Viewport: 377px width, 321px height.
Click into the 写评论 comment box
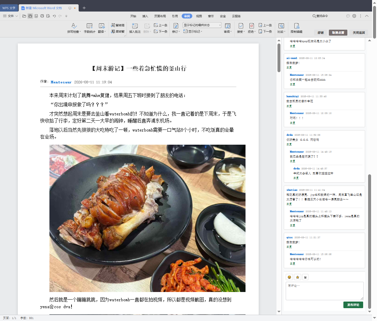(x=325, y=291)
